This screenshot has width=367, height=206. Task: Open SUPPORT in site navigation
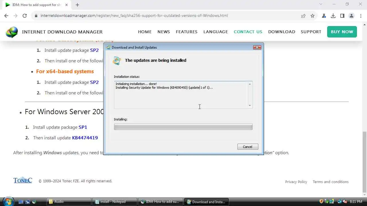tap(311, 32)
